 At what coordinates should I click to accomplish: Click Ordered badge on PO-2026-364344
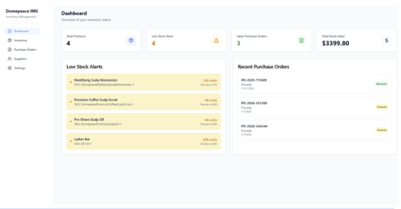click(x=381, y=130)
